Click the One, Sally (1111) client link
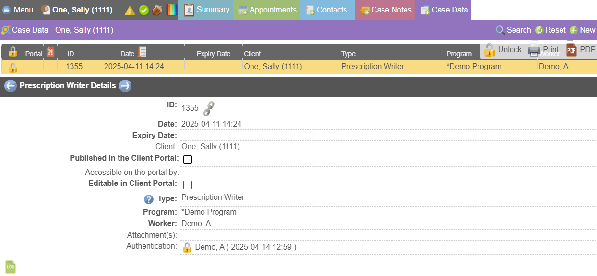The height and width of the screenshot is (276, 597). tap(210, 146)
